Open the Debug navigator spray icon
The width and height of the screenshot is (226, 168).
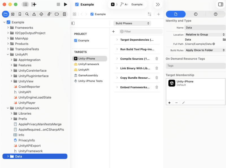tap(49, 14)
